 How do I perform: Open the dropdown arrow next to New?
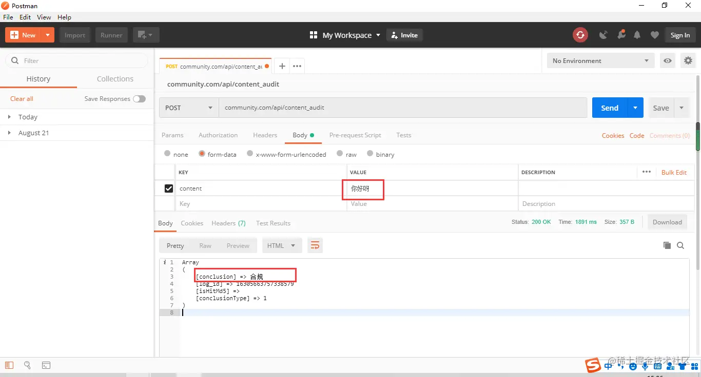pos(48,35)
